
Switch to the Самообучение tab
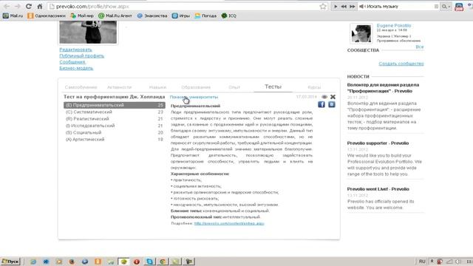[81, 87]
